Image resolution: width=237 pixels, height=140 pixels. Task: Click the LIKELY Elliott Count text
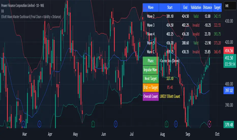170,96
